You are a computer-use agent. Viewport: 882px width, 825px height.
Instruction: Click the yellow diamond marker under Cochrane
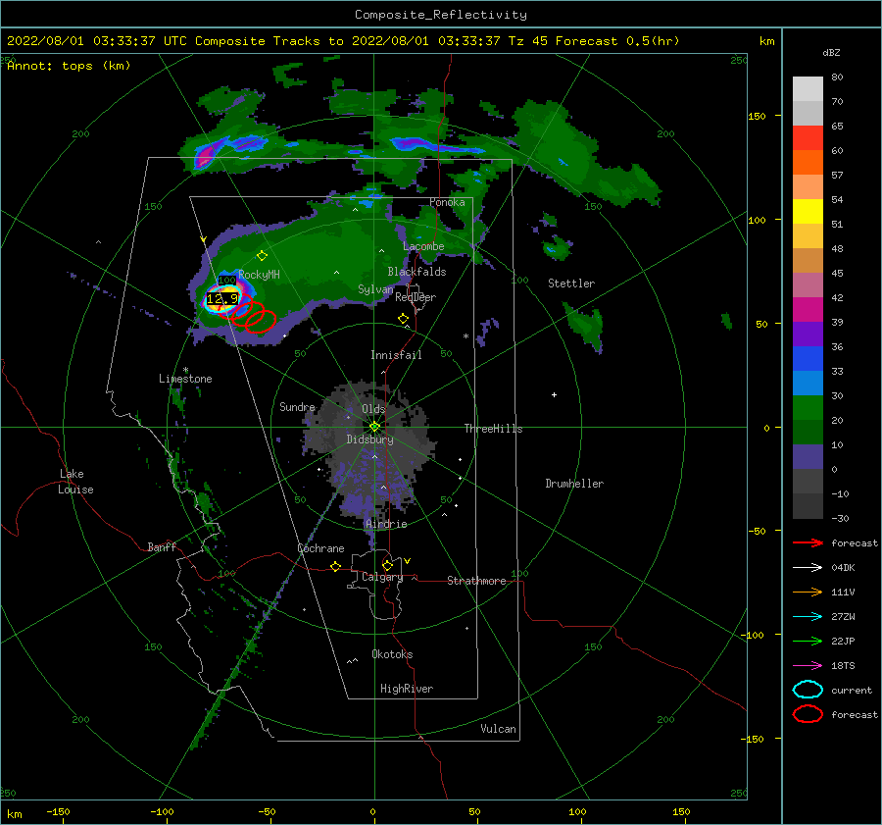[x=335, y=566]
